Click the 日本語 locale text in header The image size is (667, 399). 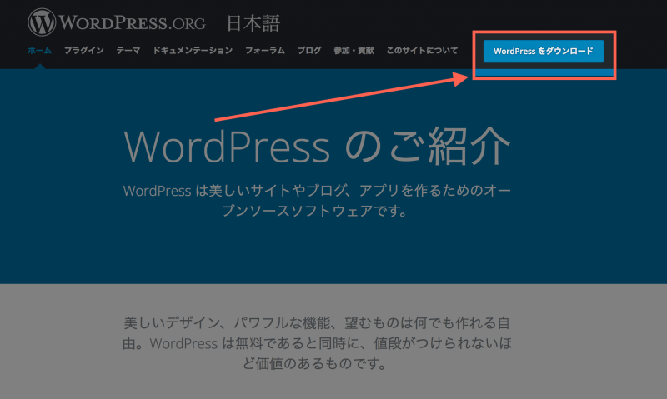[x=253, y=23]
